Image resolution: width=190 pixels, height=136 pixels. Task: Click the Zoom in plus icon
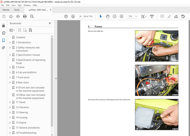point(122,16)
